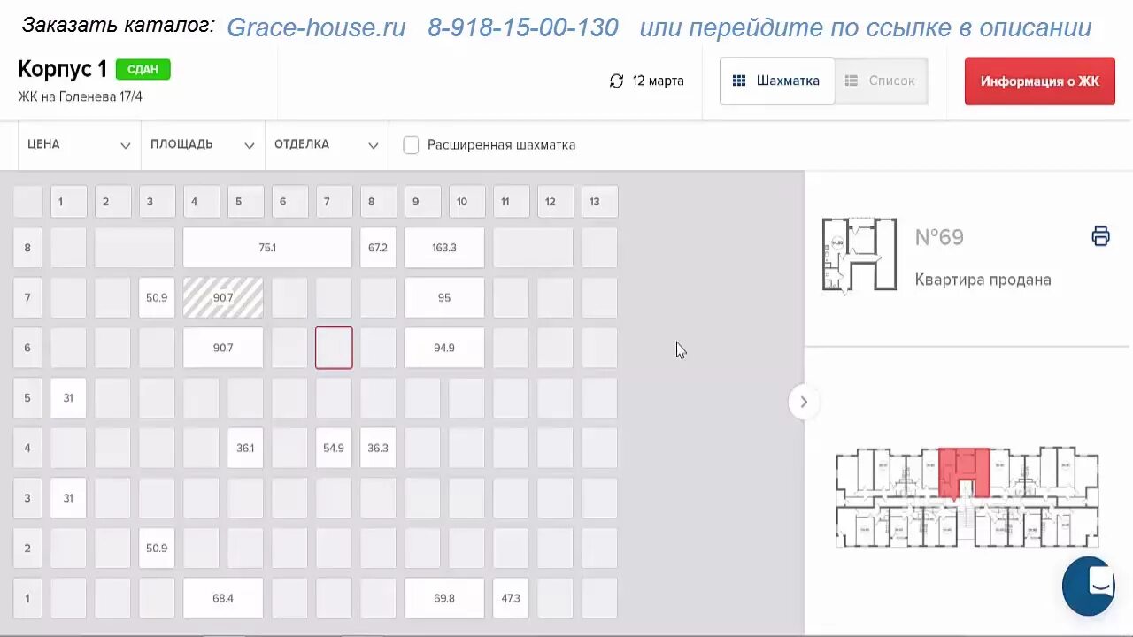Screen dimensions: 1133x637
Task: Click the Квартира продана status text
Action: tap(983, 280)
